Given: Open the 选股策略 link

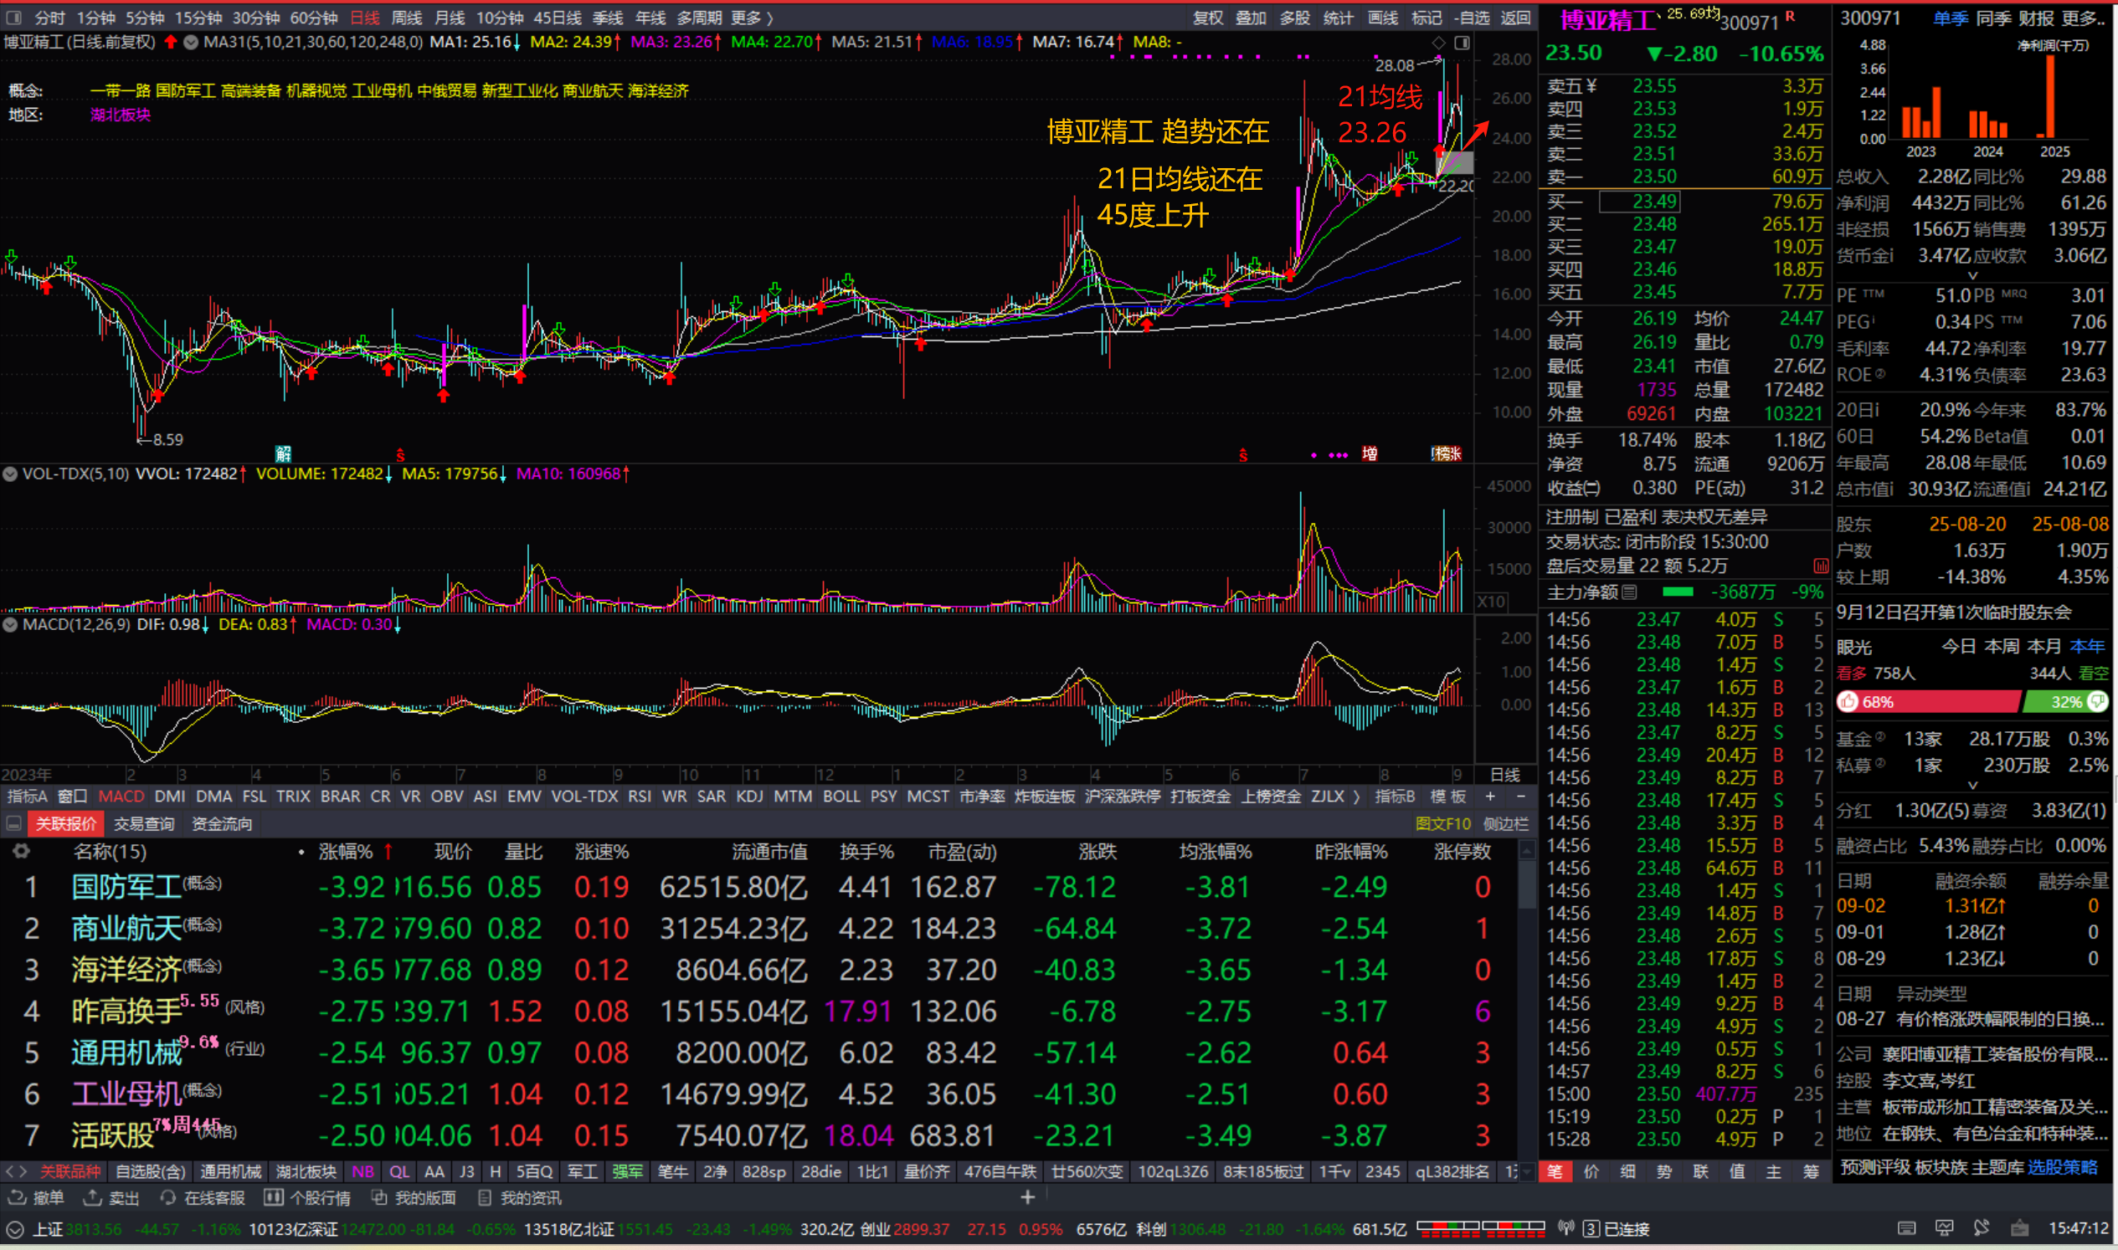Looking at the screenshot, I should pos(2063,1167).
